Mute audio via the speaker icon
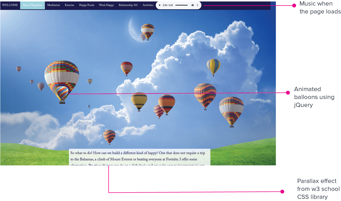This screenshot has width=341, height=201. pyautogui.click(x=193, y=5)
